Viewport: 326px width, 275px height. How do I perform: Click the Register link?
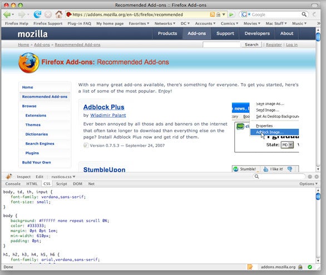click(274, 45)
